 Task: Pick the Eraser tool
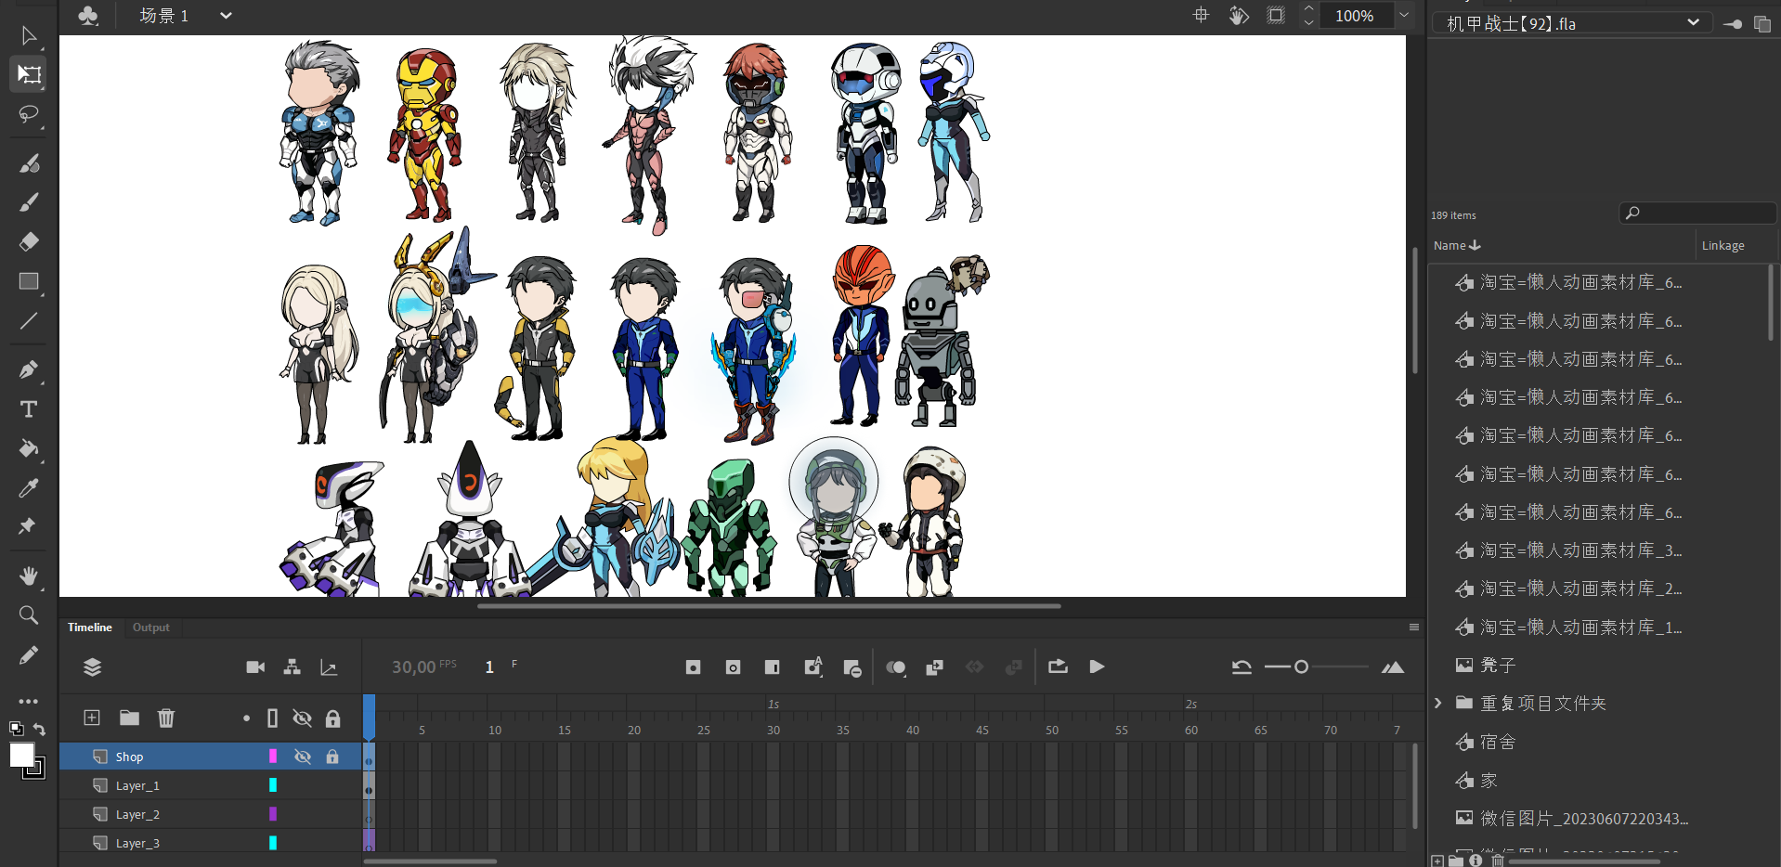click(x=29, y=242)
